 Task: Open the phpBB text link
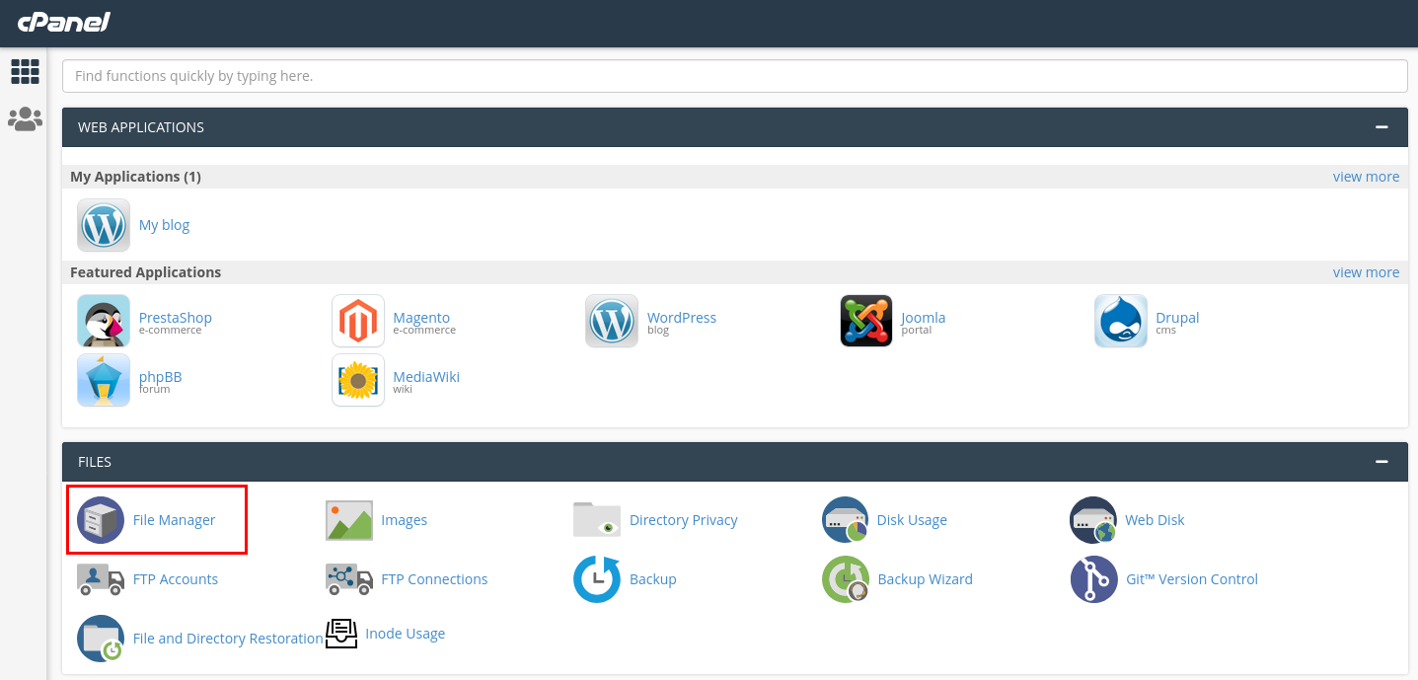161,377
